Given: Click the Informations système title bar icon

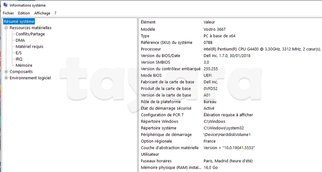Looking at the screenshot, I should pyautogui.click(x=5, y=5).
